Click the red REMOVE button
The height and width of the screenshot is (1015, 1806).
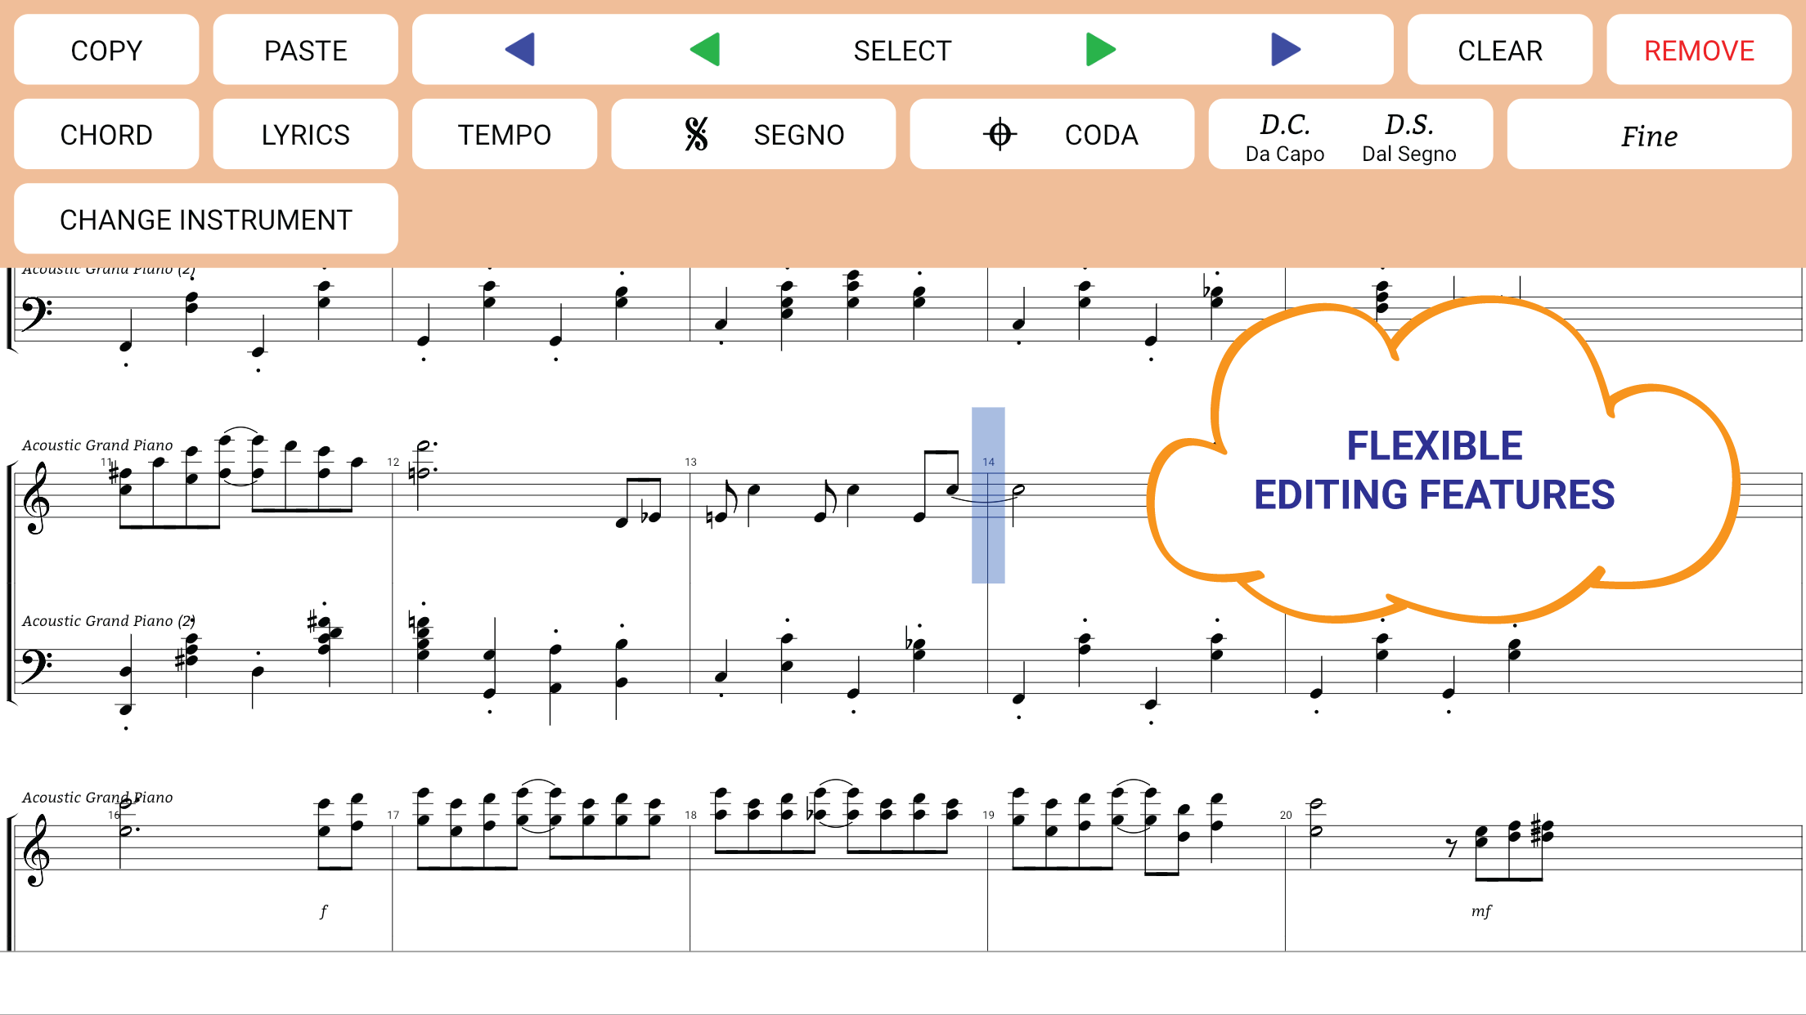pos(1699,51)
